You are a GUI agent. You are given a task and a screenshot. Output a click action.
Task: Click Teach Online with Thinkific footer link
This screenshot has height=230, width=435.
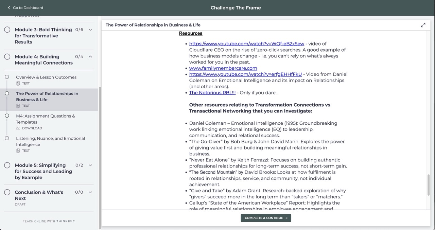click(x=49, y=221)
